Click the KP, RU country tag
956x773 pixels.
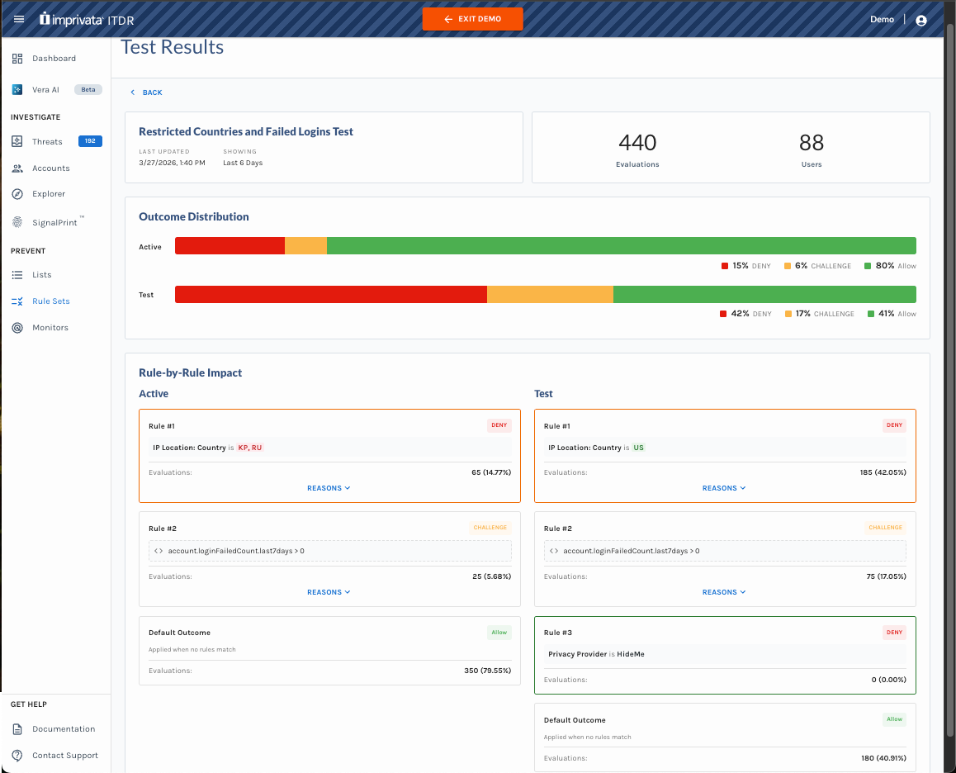250,448
